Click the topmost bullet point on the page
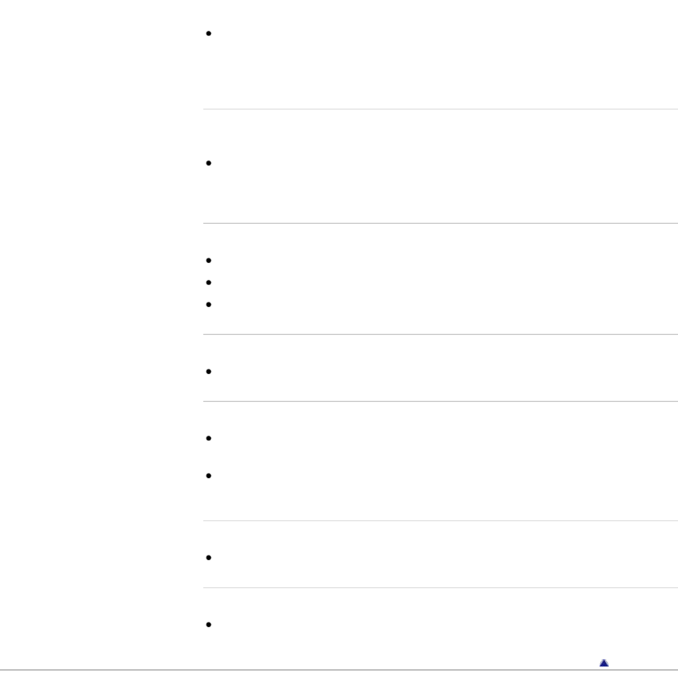The height and width of the screenshot is (694, 678). point(208,34)
